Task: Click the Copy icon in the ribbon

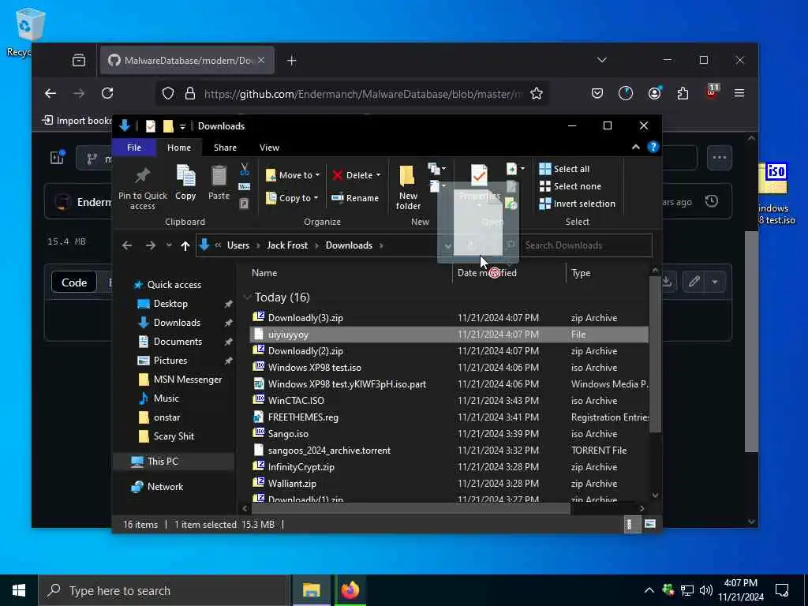Action: coord(185,176)
